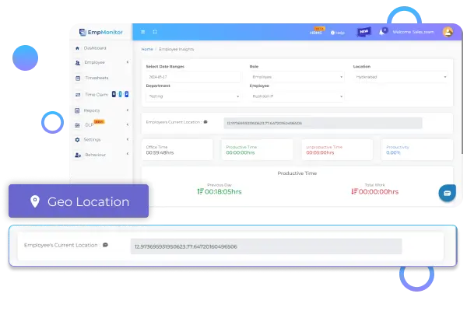Click the Settings gear icon in sidebar

tap(77, 140)
